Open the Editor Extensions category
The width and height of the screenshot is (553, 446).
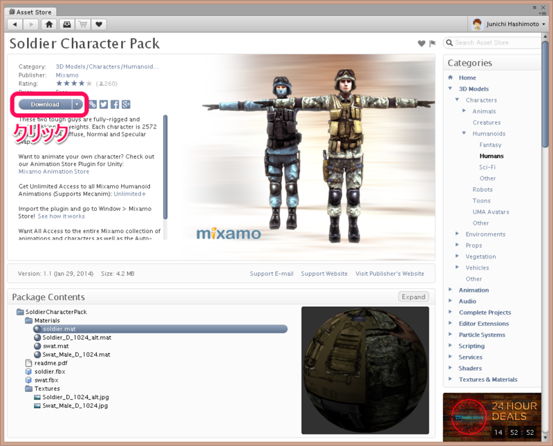tap(484, 324)
